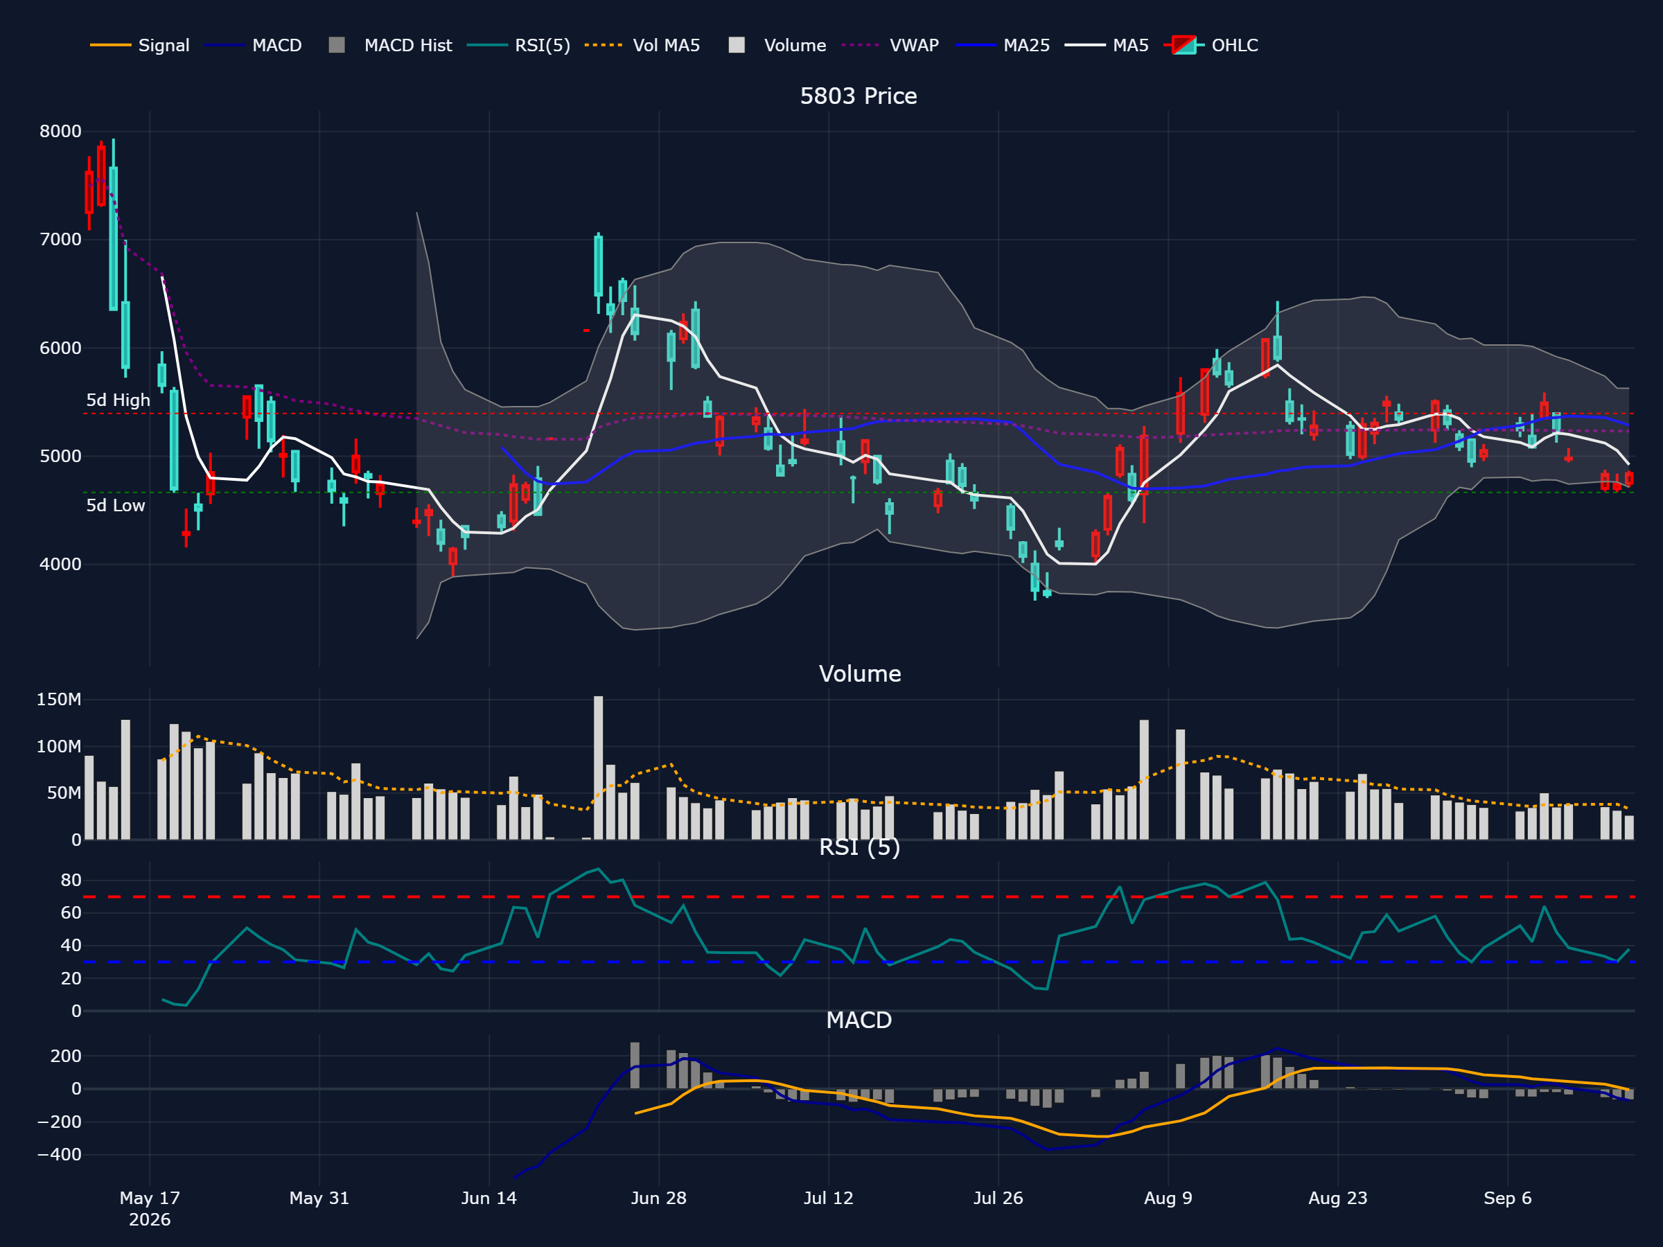Click the Volume subplot title

pos(859,673)
